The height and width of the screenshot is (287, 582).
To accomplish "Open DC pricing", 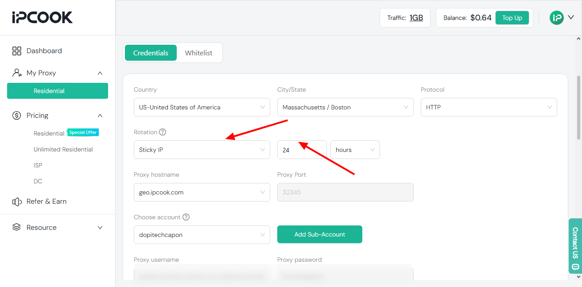I will 38,181.
